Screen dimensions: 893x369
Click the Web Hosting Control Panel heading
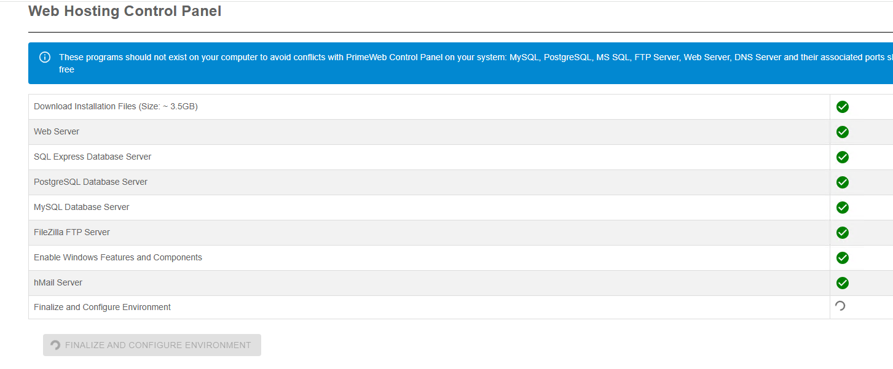pyautogui.click(x=124, y=10)
